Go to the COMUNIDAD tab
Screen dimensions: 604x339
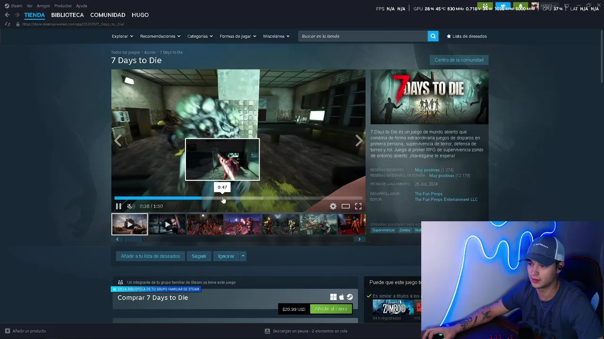coord(108,15)
